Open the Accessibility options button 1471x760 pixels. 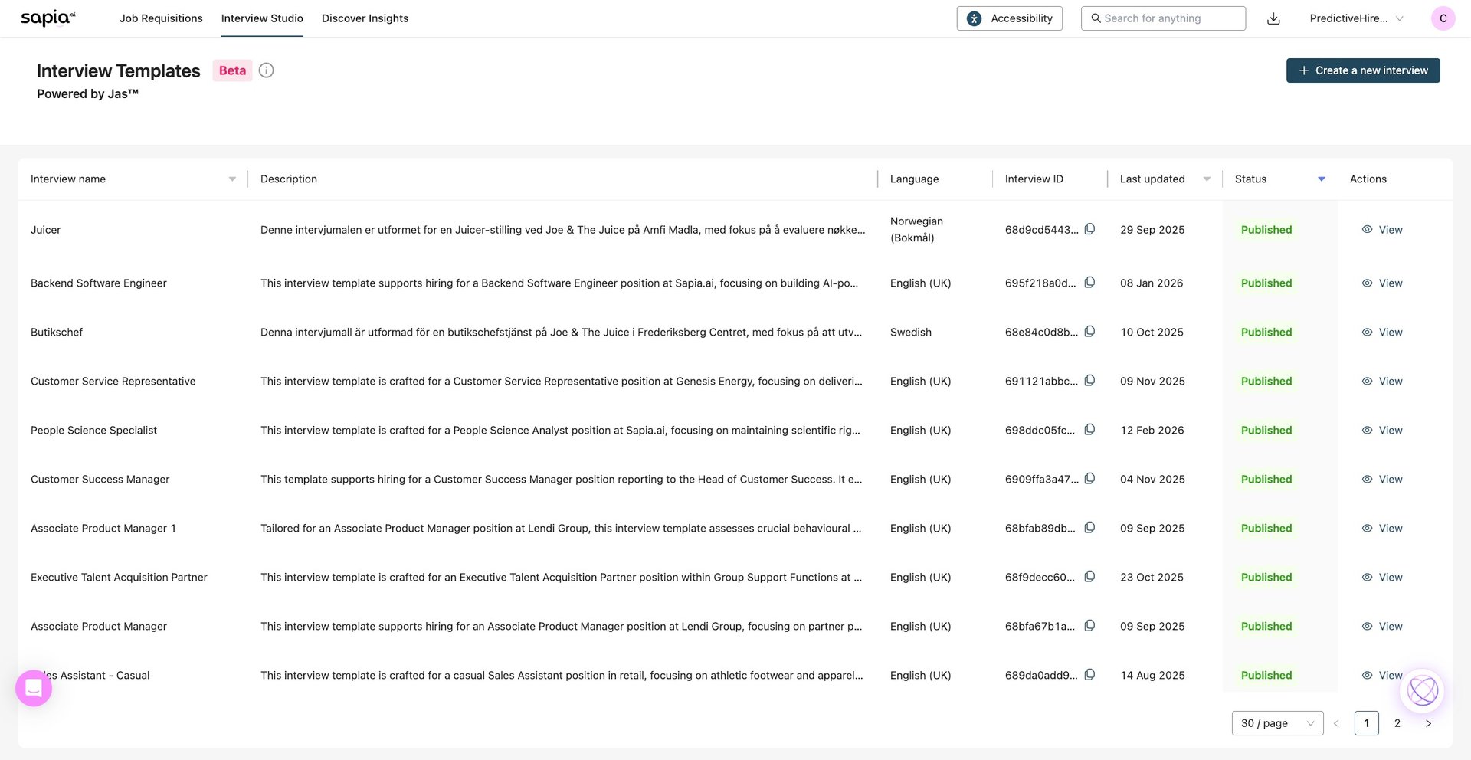pos(1009,18)
